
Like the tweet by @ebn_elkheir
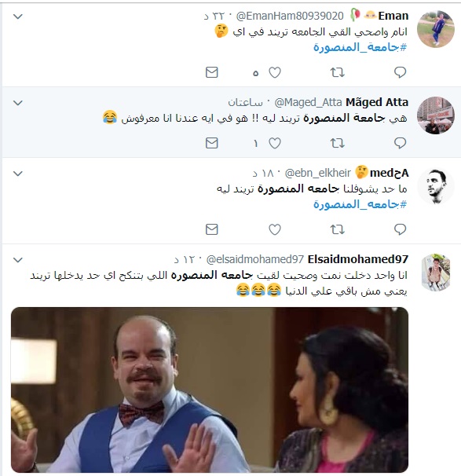pyautogui.click(x=275, y=229)
